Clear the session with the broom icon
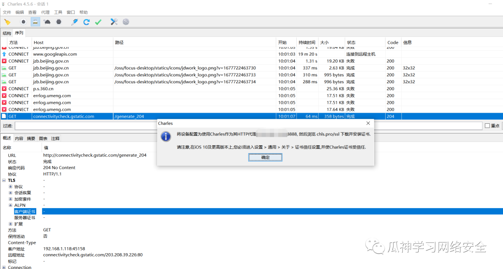Image resolution: width=503 pixels, height=269 pixels. (x=7, y=22)
